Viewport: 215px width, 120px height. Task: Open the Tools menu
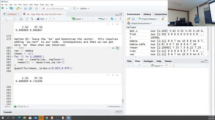point(47,5)
